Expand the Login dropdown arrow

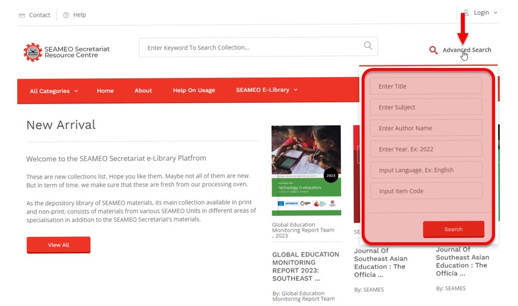pos(495,13)
